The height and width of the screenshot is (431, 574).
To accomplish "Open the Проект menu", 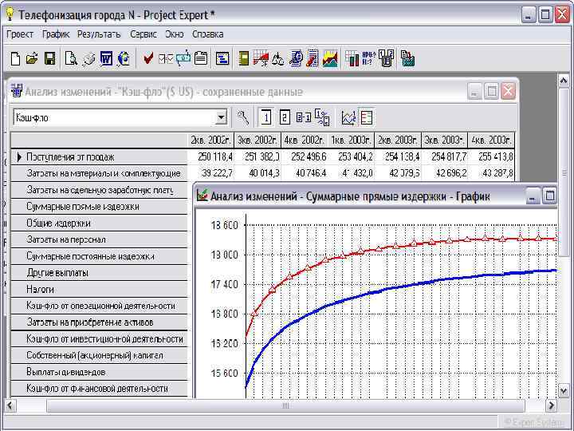I will coord(20,34).
